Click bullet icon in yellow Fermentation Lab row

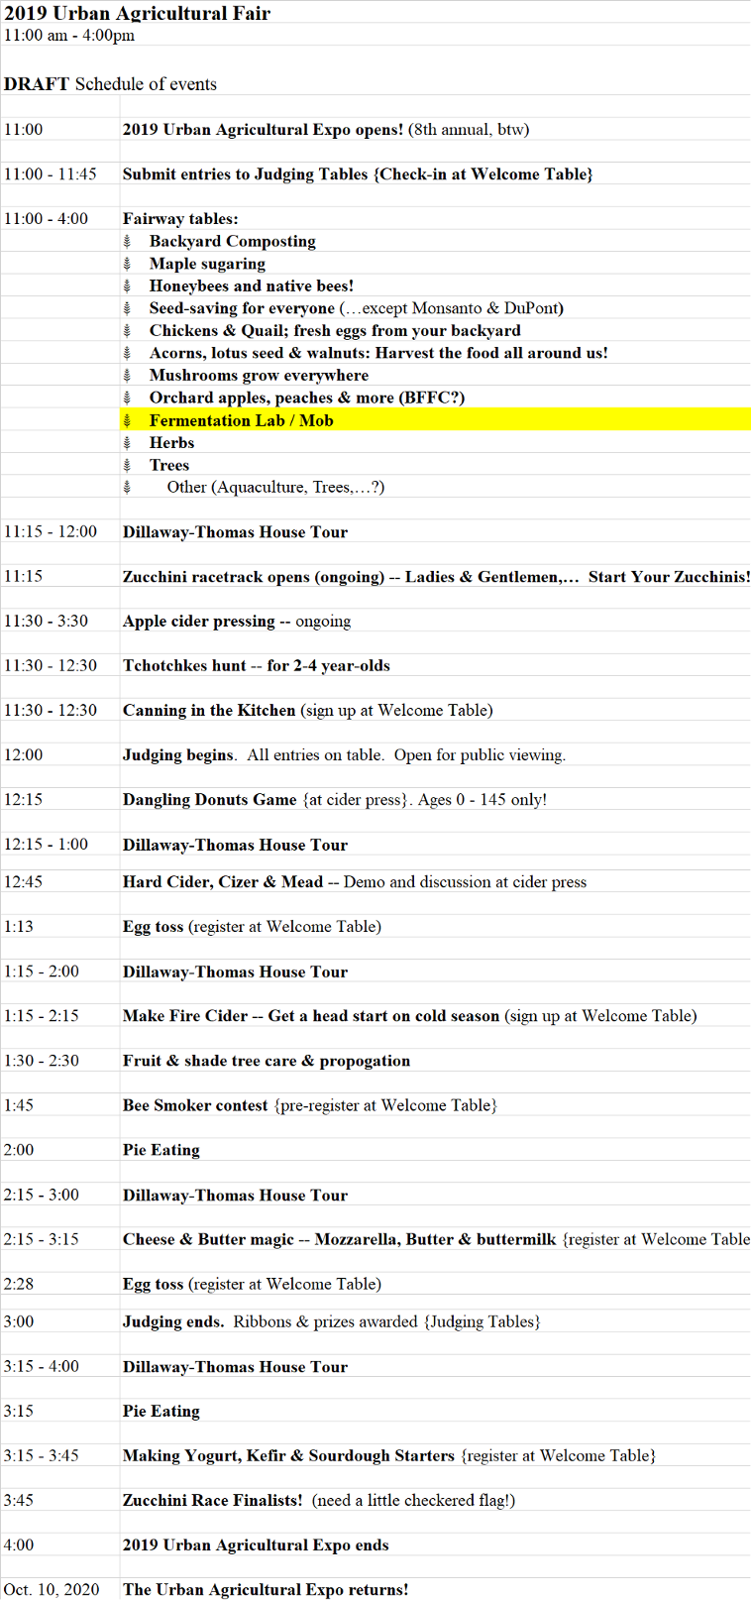tap(128, 420)
